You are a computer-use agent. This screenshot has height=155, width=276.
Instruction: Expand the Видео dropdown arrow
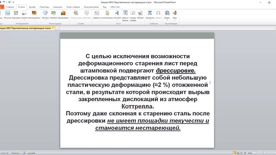coord(167,20)
